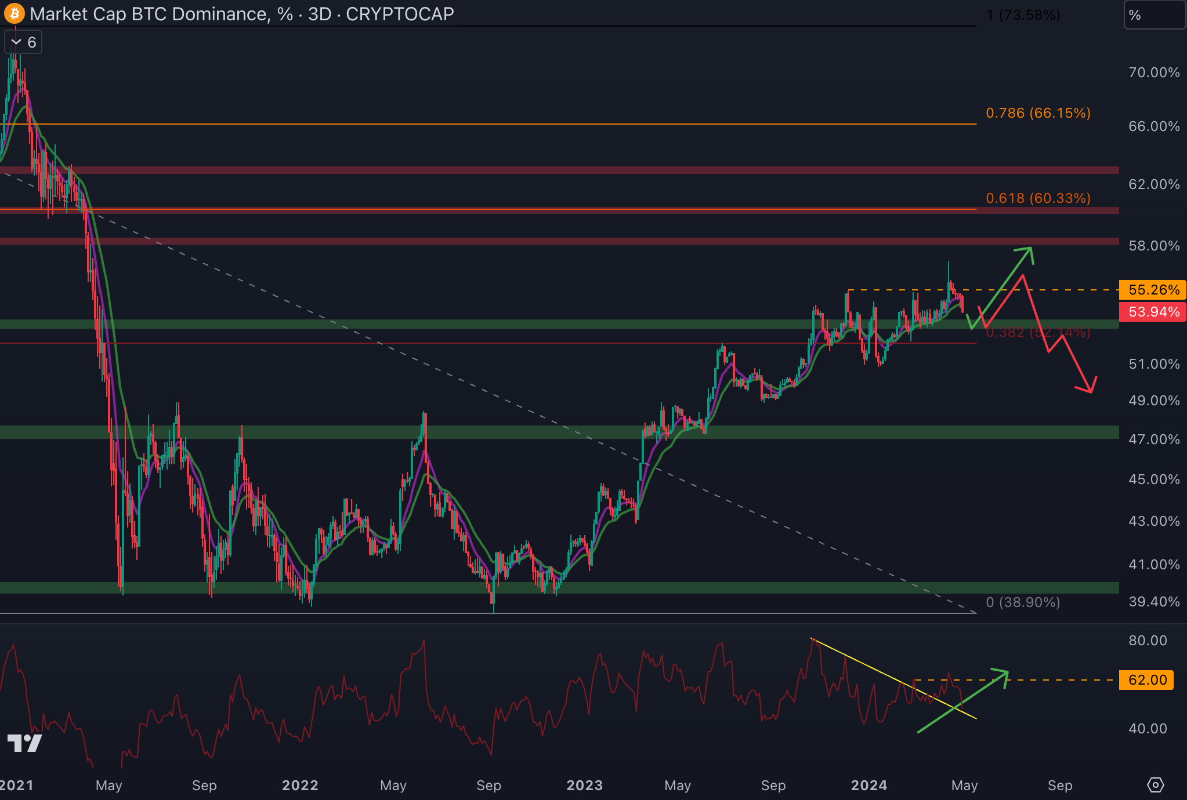Select the 1 (73.58%) Fibonacci top label

(1023, 15)
